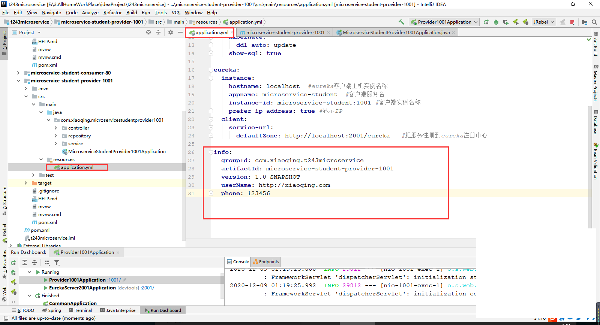
Task: Collapse the Finished group in Run Dashboard
Action: [30, 296]
